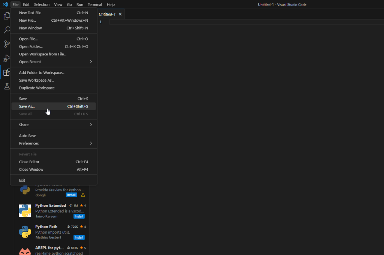Install the Python Path extension
This screenshot has height=255, width=384.
click(79, 237)
